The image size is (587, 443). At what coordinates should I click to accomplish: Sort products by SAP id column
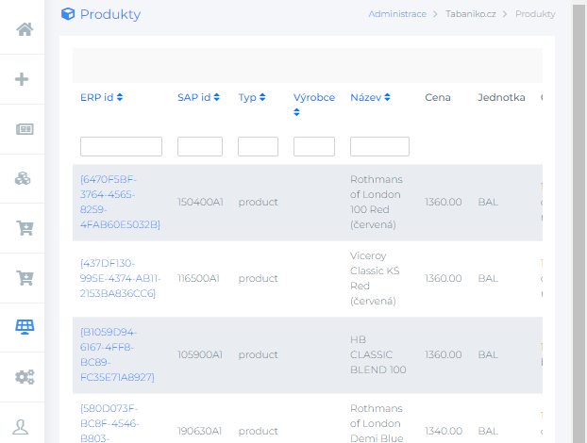198,97
